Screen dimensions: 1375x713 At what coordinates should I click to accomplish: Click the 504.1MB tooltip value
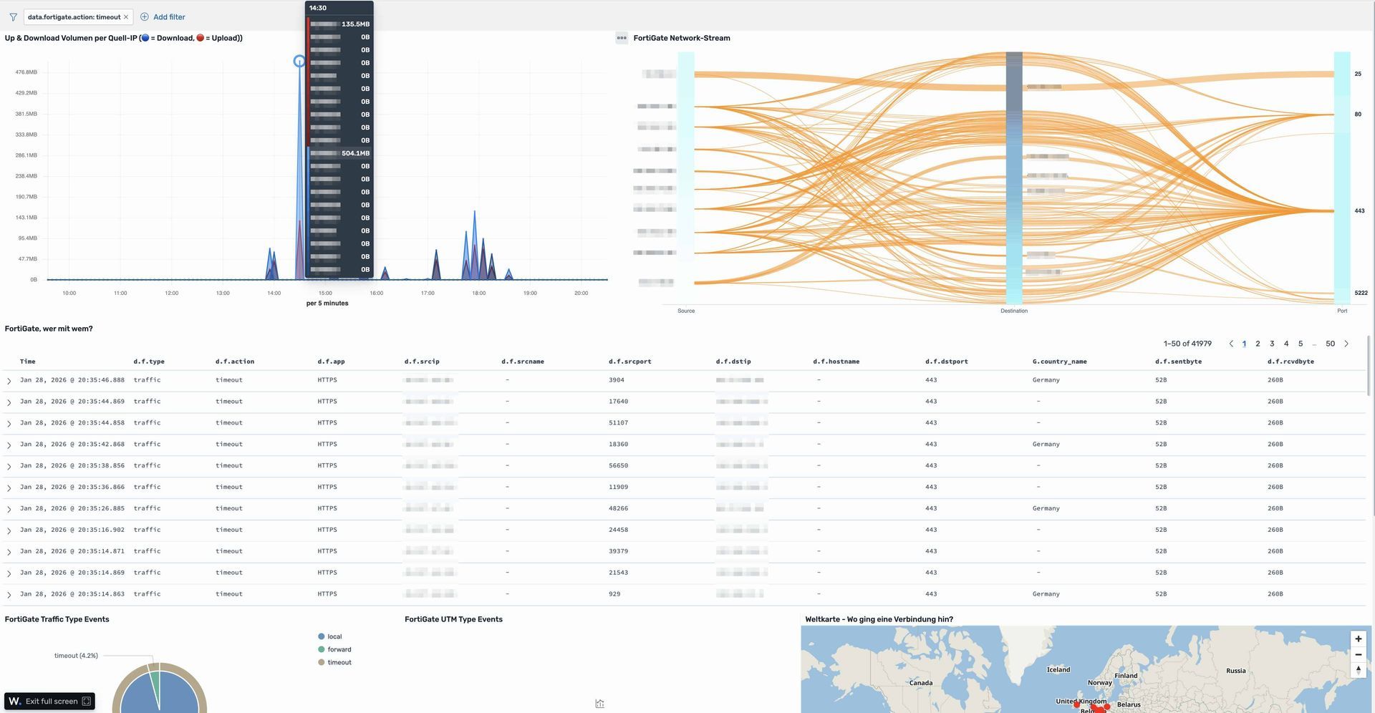point(355,153)
